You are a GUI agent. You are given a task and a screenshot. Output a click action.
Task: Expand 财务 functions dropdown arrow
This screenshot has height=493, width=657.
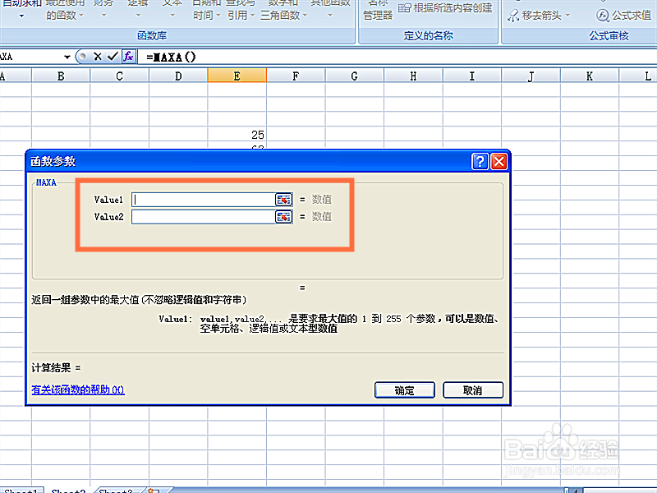[x=103, y=16]
